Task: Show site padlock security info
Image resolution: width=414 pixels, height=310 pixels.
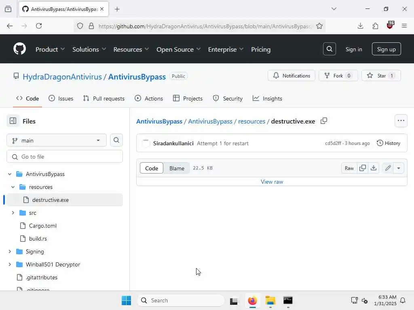Action: (x=91, y=26)
